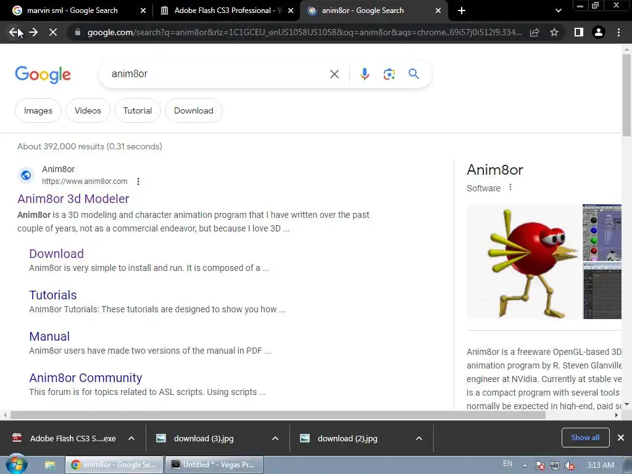Viewport: 632px width, 474px height.
Task: Click the anim8or search input field
Action: coord(218,74)
